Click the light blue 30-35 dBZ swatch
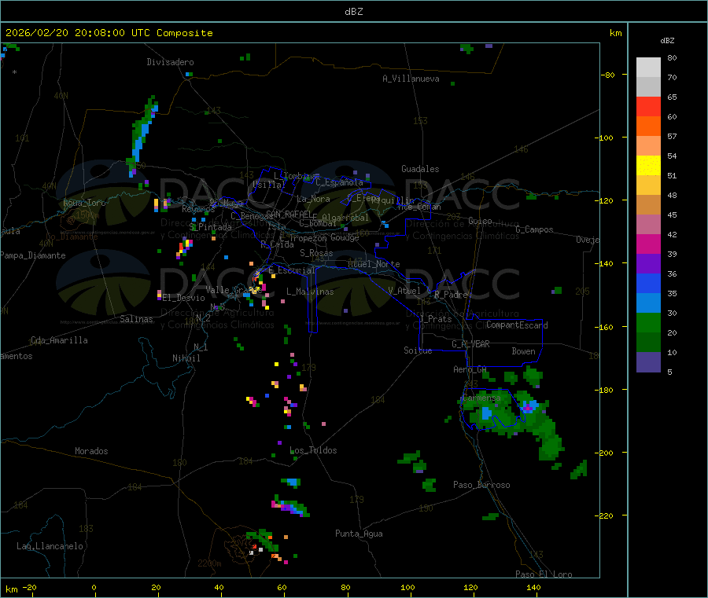Image resolution: width=708 pixels, height=598 pixels. pos(648,303)
